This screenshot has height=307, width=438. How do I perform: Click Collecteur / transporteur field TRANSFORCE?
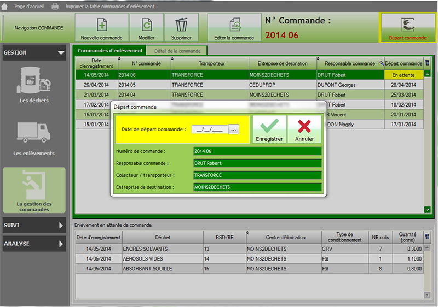257,175
